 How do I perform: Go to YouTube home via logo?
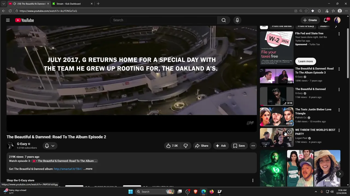[x=24, y=20]
